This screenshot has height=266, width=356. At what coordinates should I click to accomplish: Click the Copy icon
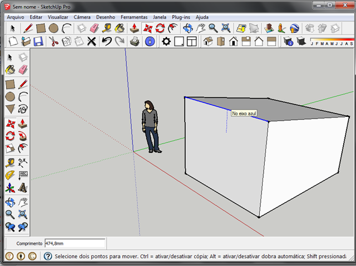66,42
